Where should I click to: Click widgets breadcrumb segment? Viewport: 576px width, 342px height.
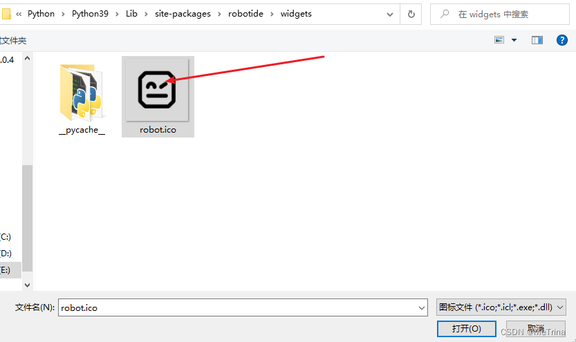click(296, 14)
